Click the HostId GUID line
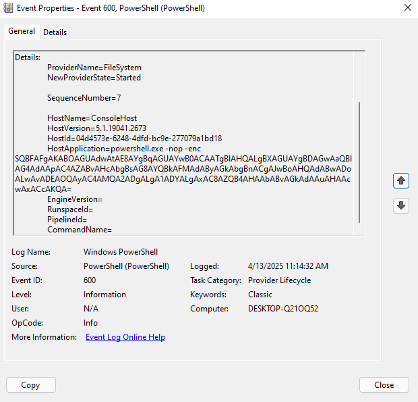The image size is (418, 402). (x=135, y=139)
